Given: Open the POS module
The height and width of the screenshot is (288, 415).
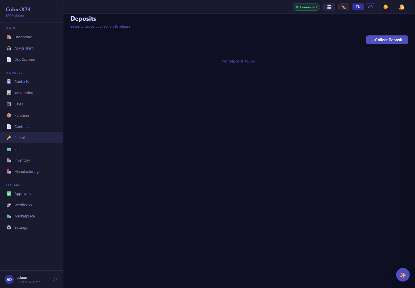Looking at the screenshot, I should [32, 149].
